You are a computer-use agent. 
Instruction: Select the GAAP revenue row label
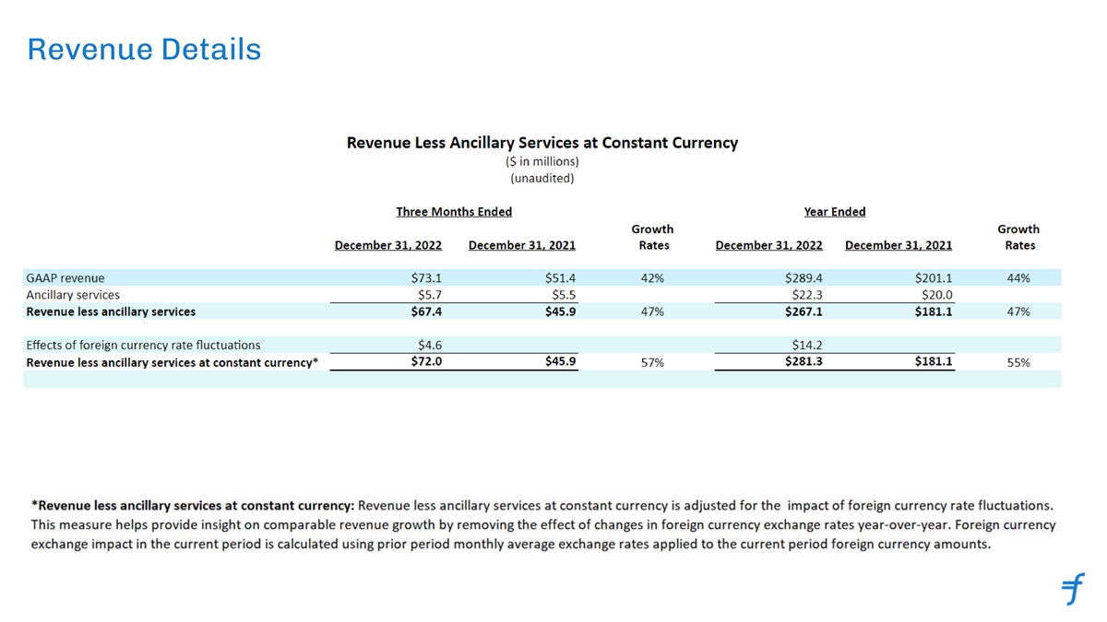pos(65,277)
